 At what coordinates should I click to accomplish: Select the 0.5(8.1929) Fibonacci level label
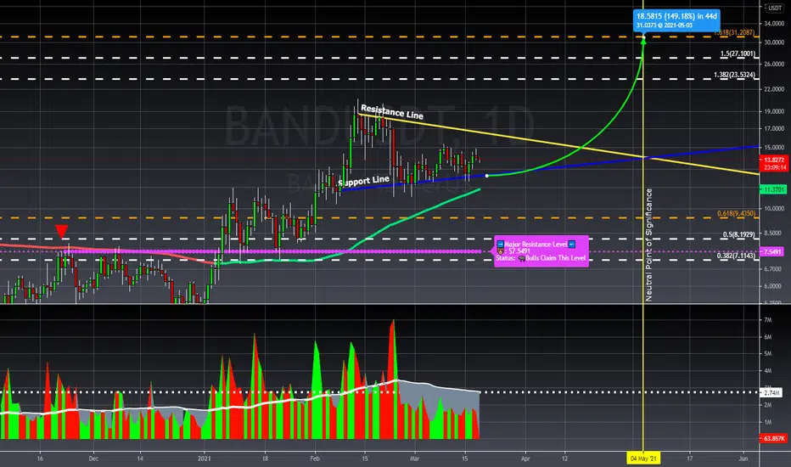pos(739,234)
